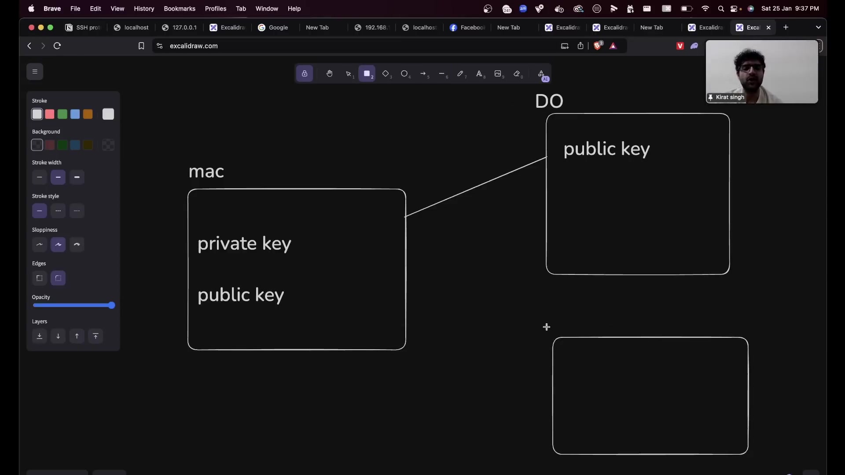Choose the dark green background color
Image resolution: width=845 pixels, height=475 pixels.
[x=62, y=145]
